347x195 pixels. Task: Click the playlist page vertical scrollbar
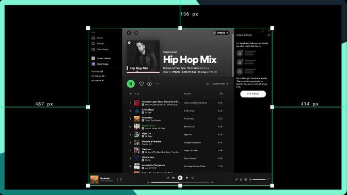click(x=233, y=55)
